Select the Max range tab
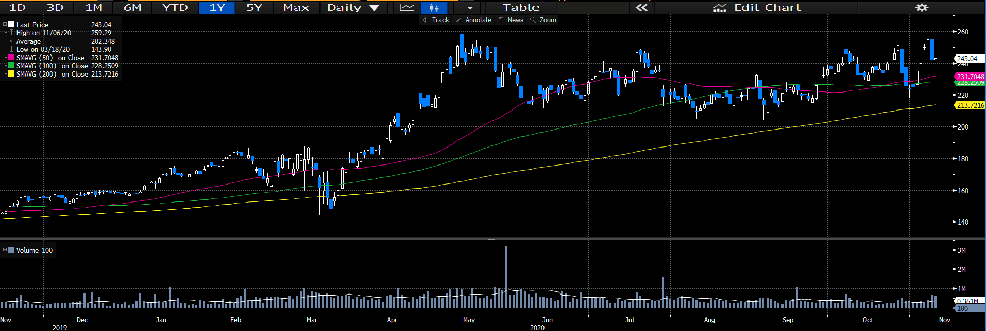 (296, 7)
